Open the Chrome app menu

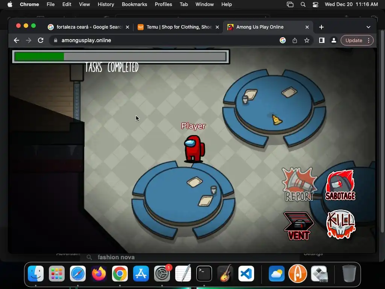(x=29, y=4)
